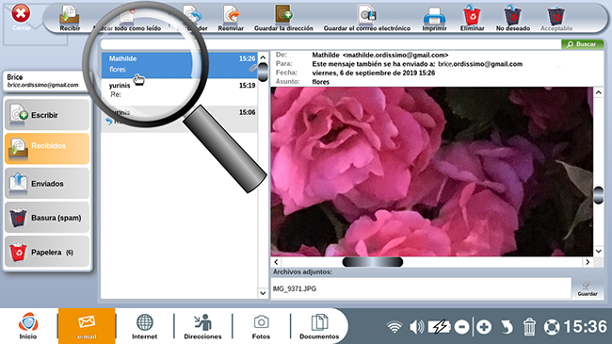Click the Wi-Fi status icon

pyautogui.click(x=395, y=327)
